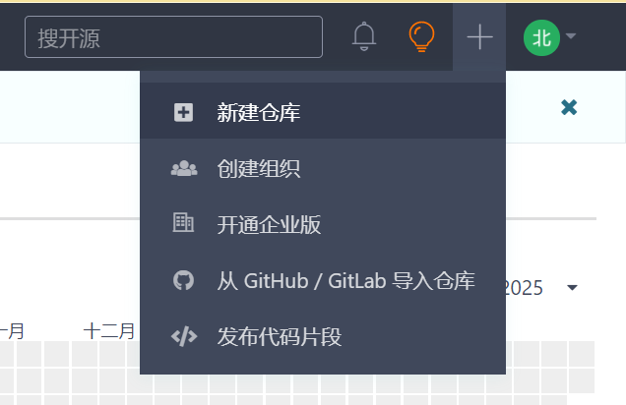Click the people group icon for 创建组织
This screenshot has height=405, width=626.
point(184,168)
